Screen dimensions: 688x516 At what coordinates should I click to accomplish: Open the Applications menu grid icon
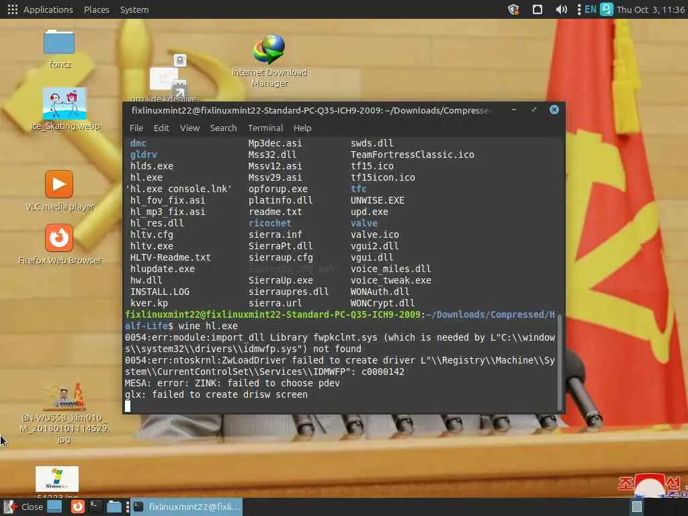12,9
